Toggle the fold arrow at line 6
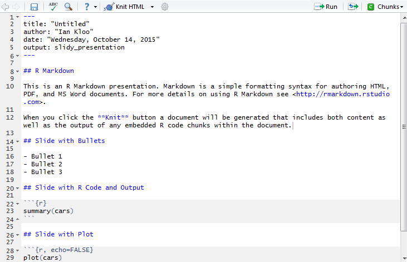The image size is (407, 262). [18, 56]
